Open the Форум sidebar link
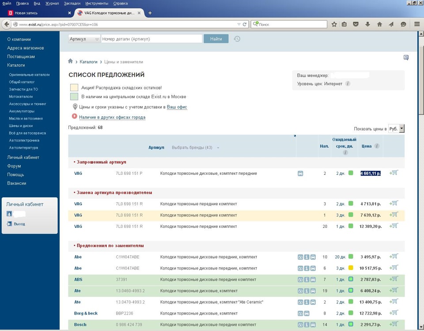The image size is (424, 331). coord(14,166)
